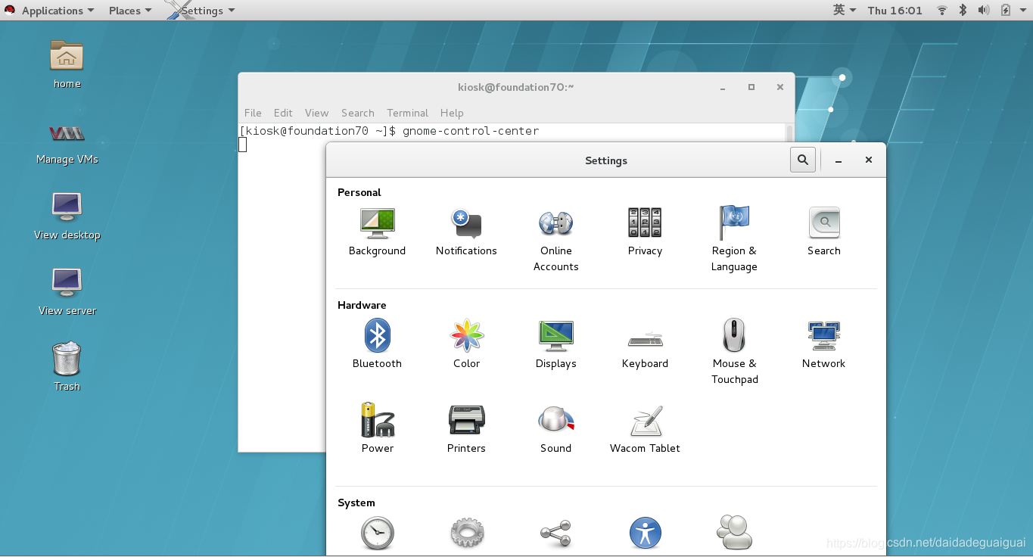Open the Sound settings panel

556,429
